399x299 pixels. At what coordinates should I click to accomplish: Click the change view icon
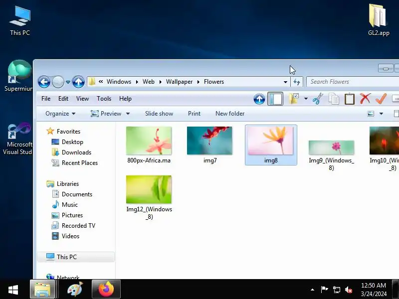(371, 114)
